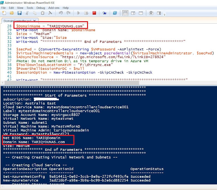Viewport: 217px width, 190px height.
Task: Click the "TARIQYOUNAS.com" string in script
Action: coord(65,26)
